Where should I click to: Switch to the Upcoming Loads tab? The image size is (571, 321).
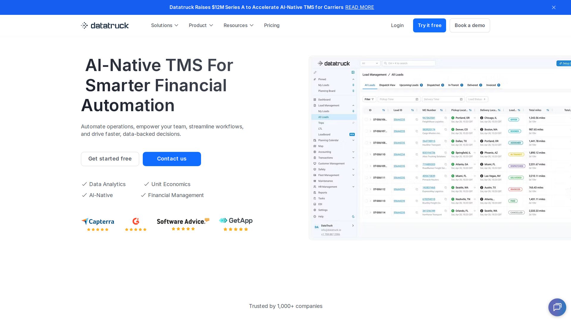[x=411, y=85]
